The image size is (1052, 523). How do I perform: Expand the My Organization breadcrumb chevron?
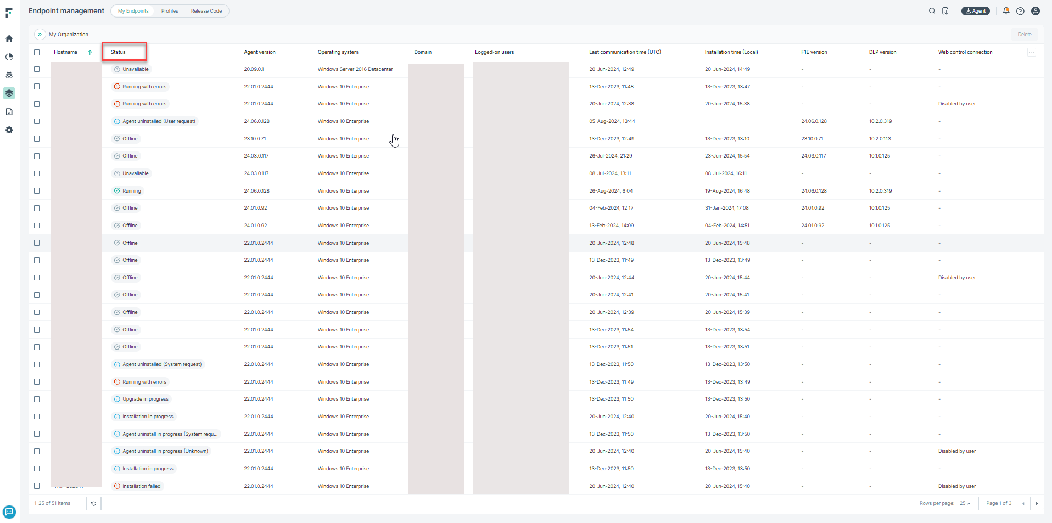[40, 34]
